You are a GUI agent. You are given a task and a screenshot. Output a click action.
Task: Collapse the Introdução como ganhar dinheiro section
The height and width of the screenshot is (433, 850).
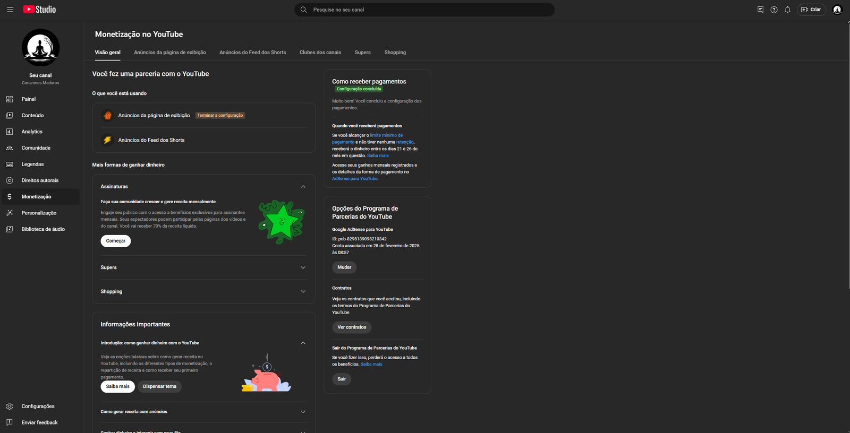(303, 343)
